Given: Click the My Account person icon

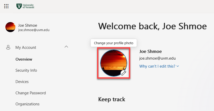Looking at the screenshot, I should (8, 47).
